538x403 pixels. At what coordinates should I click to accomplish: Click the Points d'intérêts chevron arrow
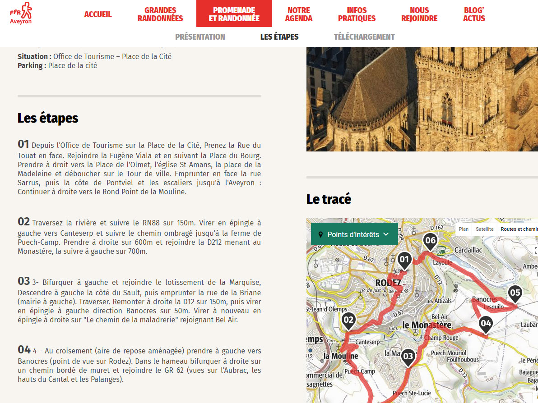coord(386,234)
